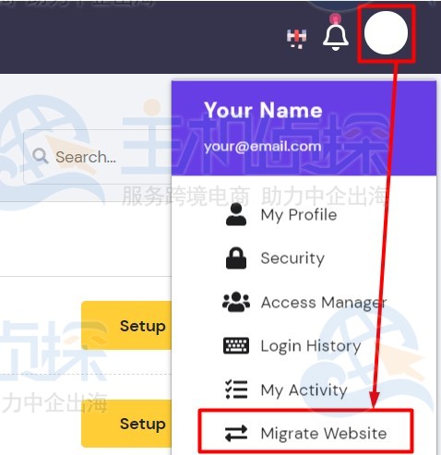Click the person icon beside My Profile

[236, 215]
